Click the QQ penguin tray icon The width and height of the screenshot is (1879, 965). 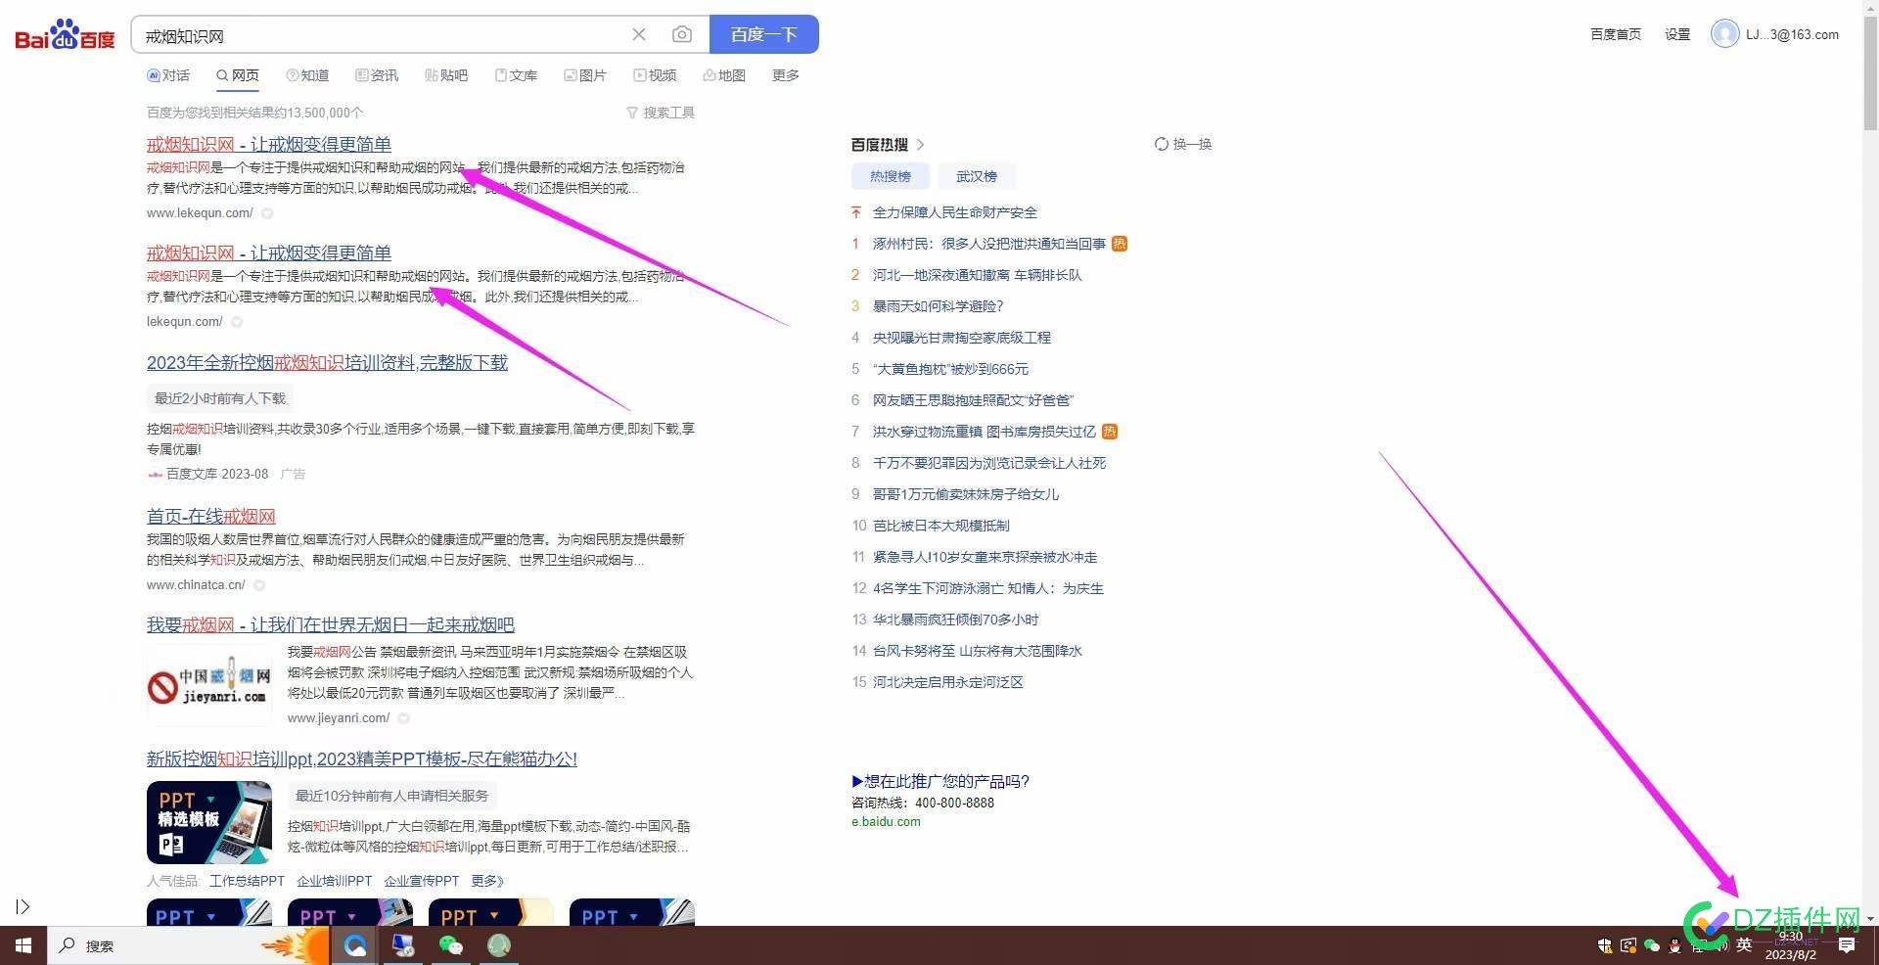(x=1675, y=945)
